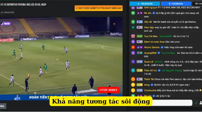This screenshot has height=113, width=202.
Task: Click the red CƯỢC 8XBET button on video
Action: (109, 90)
